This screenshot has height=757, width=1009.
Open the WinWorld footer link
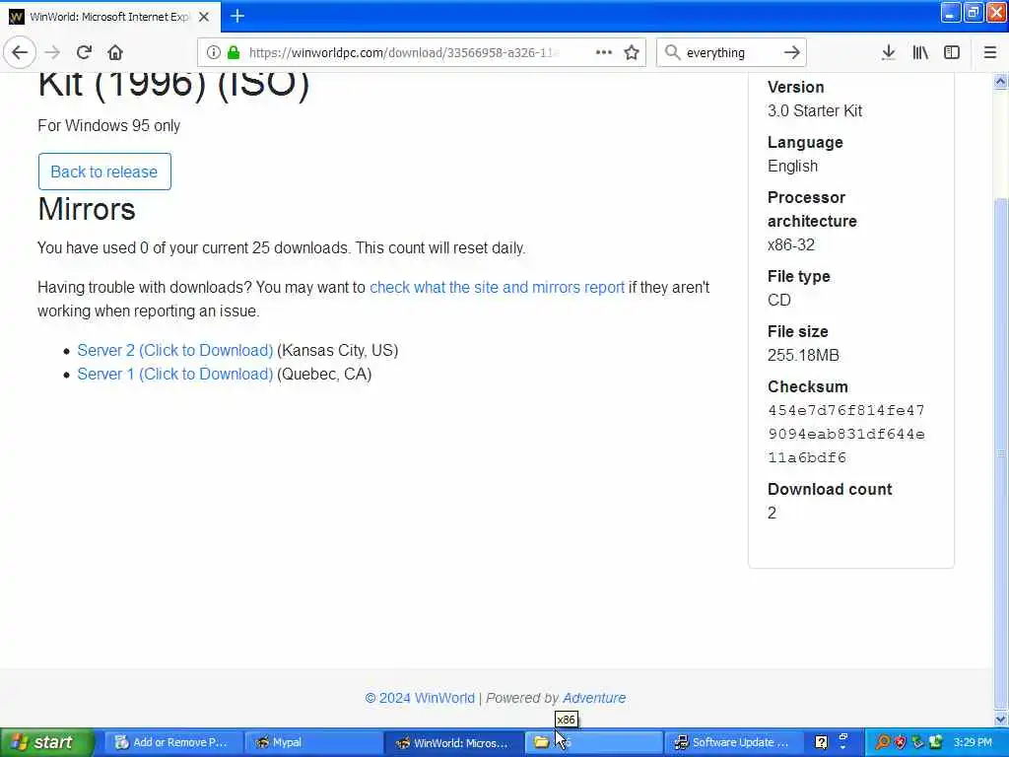(420, 698)
